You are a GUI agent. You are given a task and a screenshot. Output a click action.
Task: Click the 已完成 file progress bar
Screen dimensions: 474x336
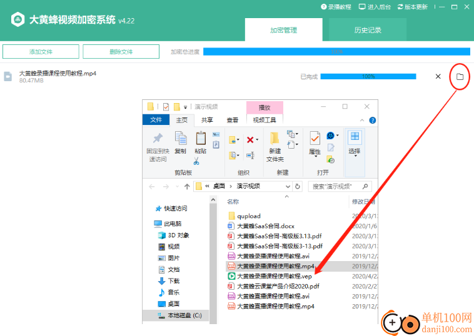click(x=368, y=77)
